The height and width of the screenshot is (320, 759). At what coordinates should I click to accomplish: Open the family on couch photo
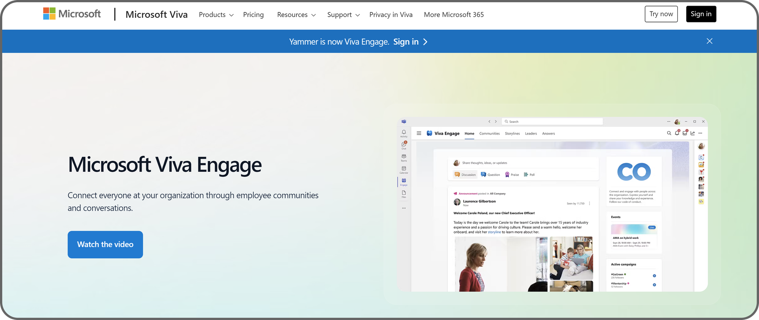(x=571, y=258)
